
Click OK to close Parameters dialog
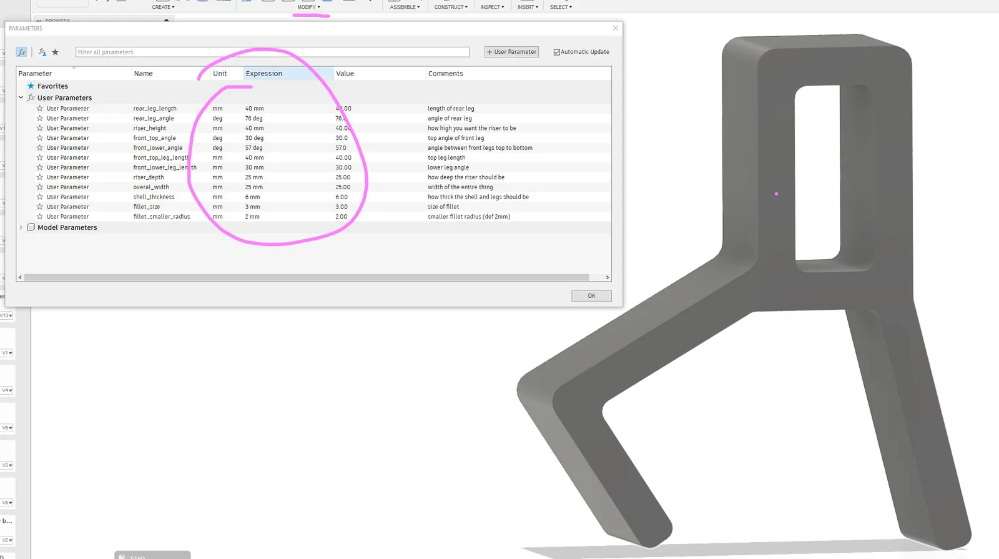click(x=591, y=296)
